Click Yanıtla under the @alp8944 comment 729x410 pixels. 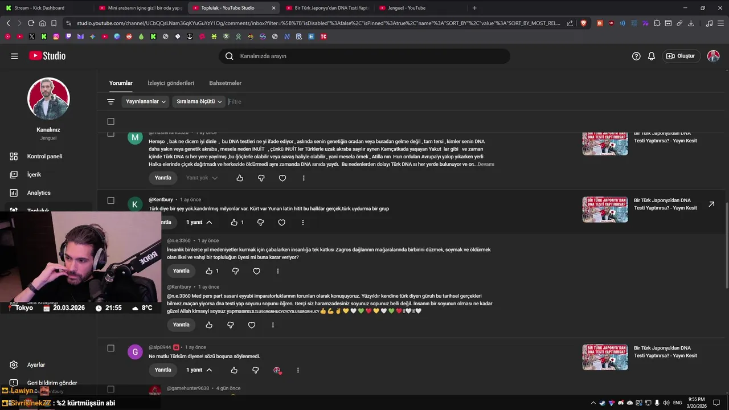pyautogui.click(x=163, y=370)
